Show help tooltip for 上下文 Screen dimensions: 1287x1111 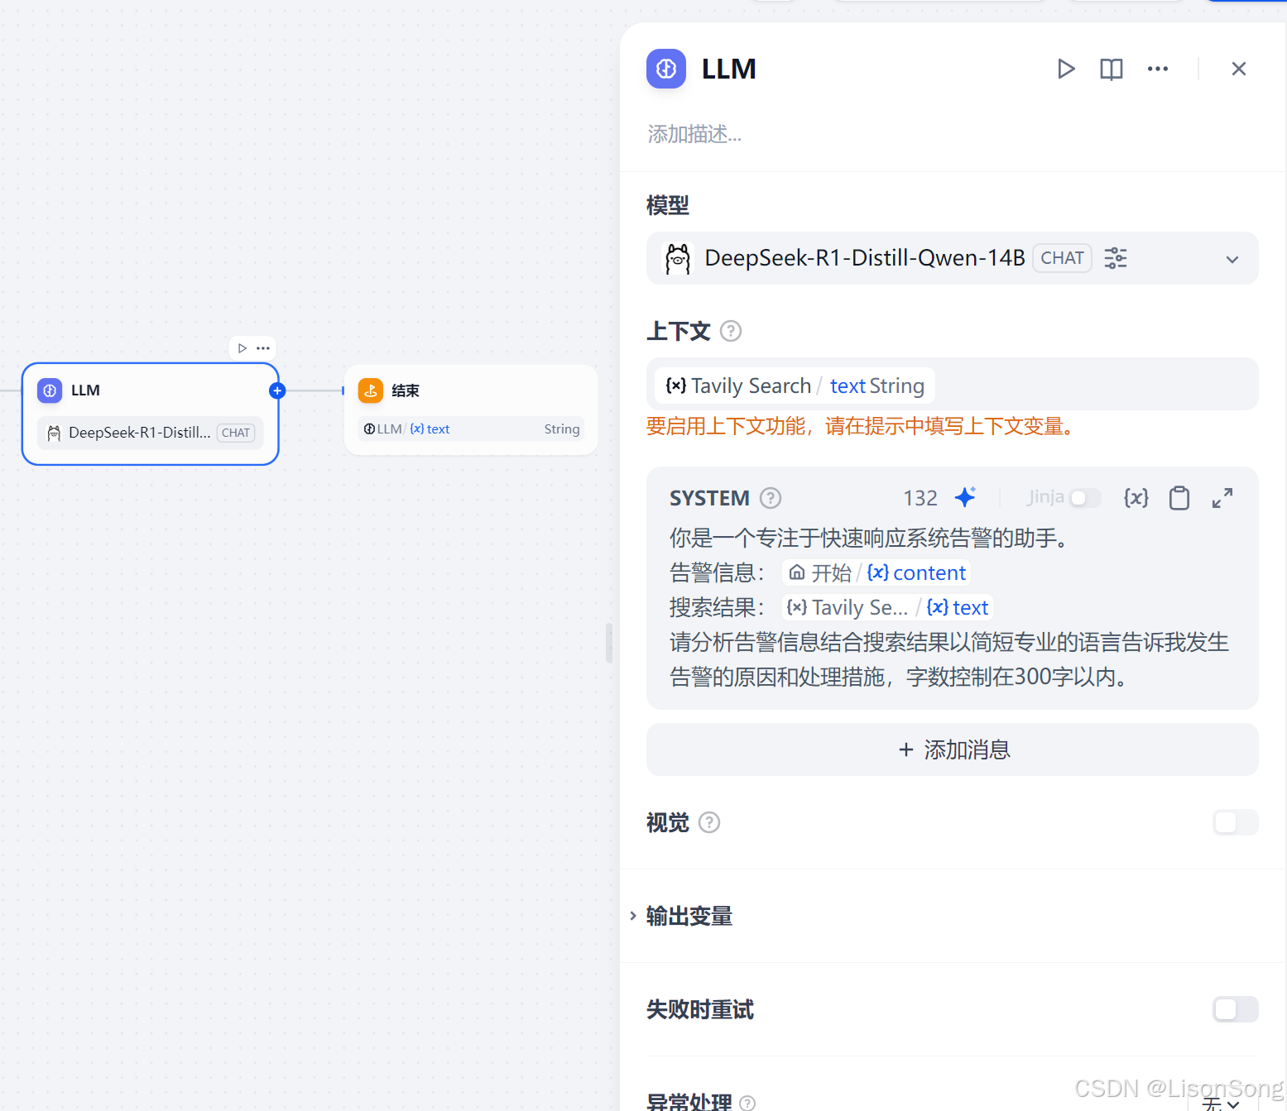731,331
